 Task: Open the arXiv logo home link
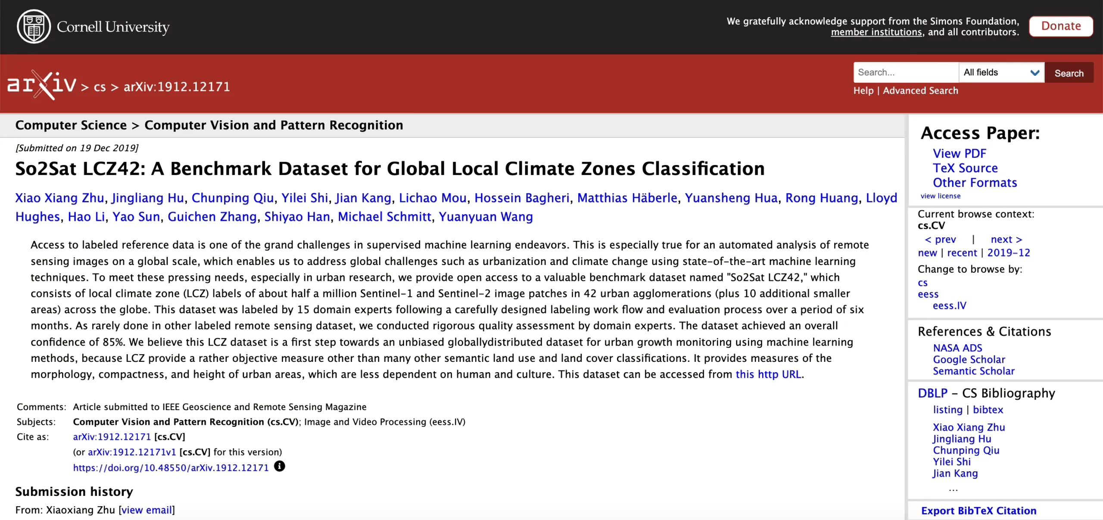tap(42, 85)
